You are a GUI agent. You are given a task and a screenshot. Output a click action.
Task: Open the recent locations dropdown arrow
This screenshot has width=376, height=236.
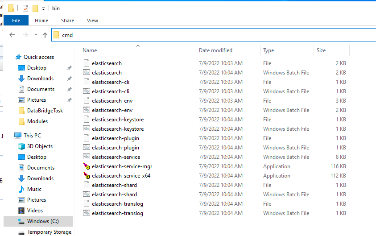[36, 35]
